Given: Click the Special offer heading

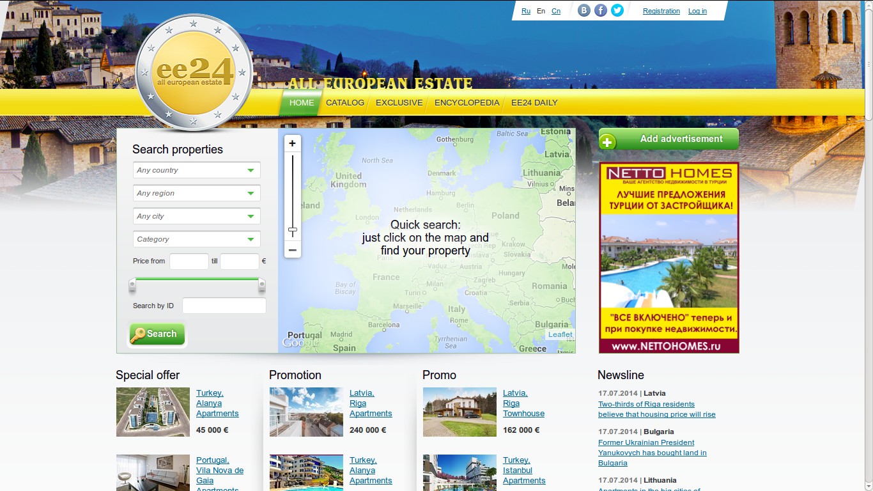Looking at the screenshot, I should coord(148,375).
